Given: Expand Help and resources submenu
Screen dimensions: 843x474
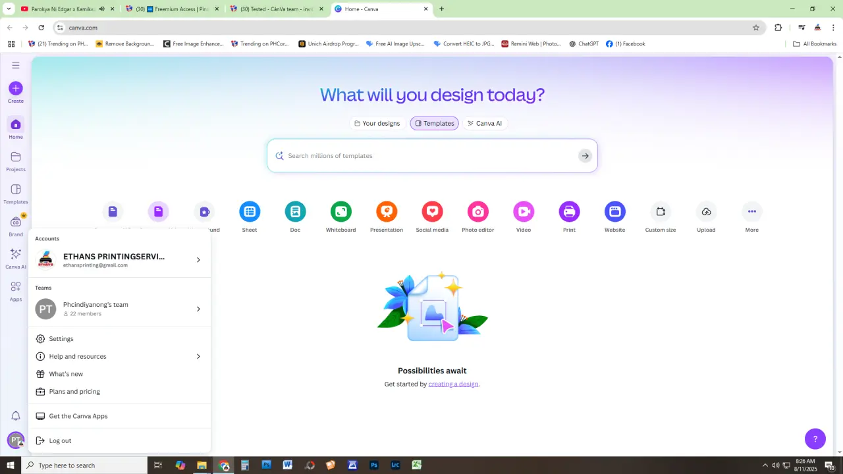Looking at the screenshot, I should [x=119, y=356].
